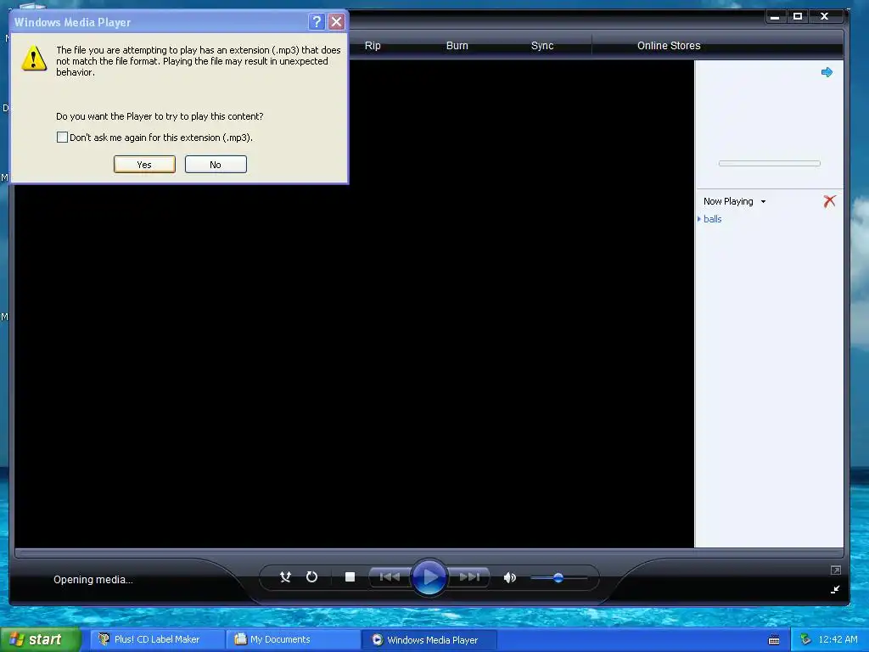The height and width of the screenshot is (652, 869).
Task: Open the Sync tab
Action: pos(542,46)
